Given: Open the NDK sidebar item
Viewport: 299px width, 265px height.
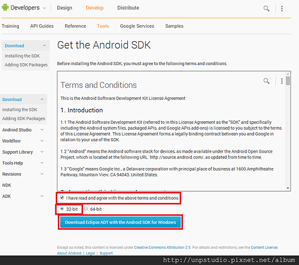Looking at the screenshot, I should [6, 185].
